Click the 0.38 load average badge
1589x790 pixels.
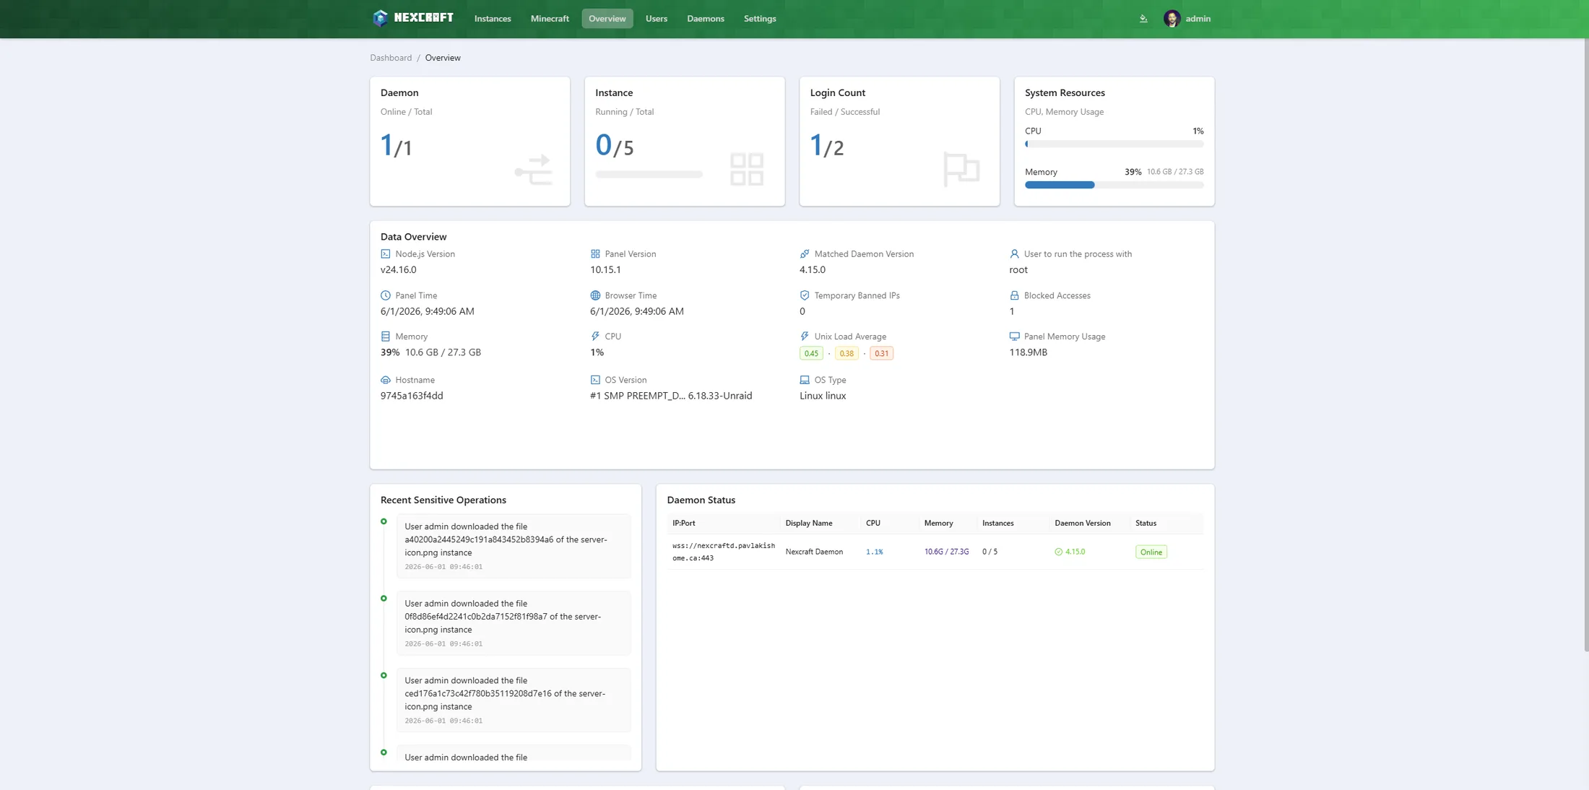(847, 354)
